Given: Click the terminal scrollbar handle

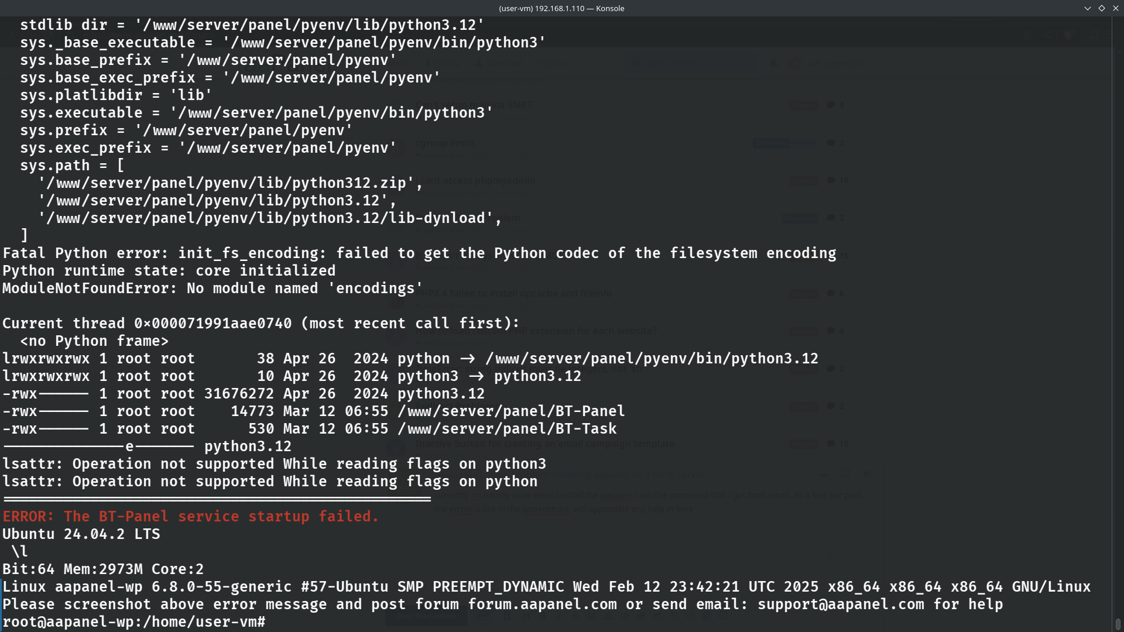Looking at the screenshot, I should pos(1117,624).
